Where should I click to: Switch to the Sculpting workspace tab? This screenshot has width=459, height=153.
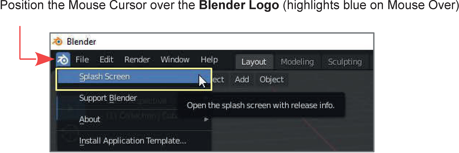345,62
